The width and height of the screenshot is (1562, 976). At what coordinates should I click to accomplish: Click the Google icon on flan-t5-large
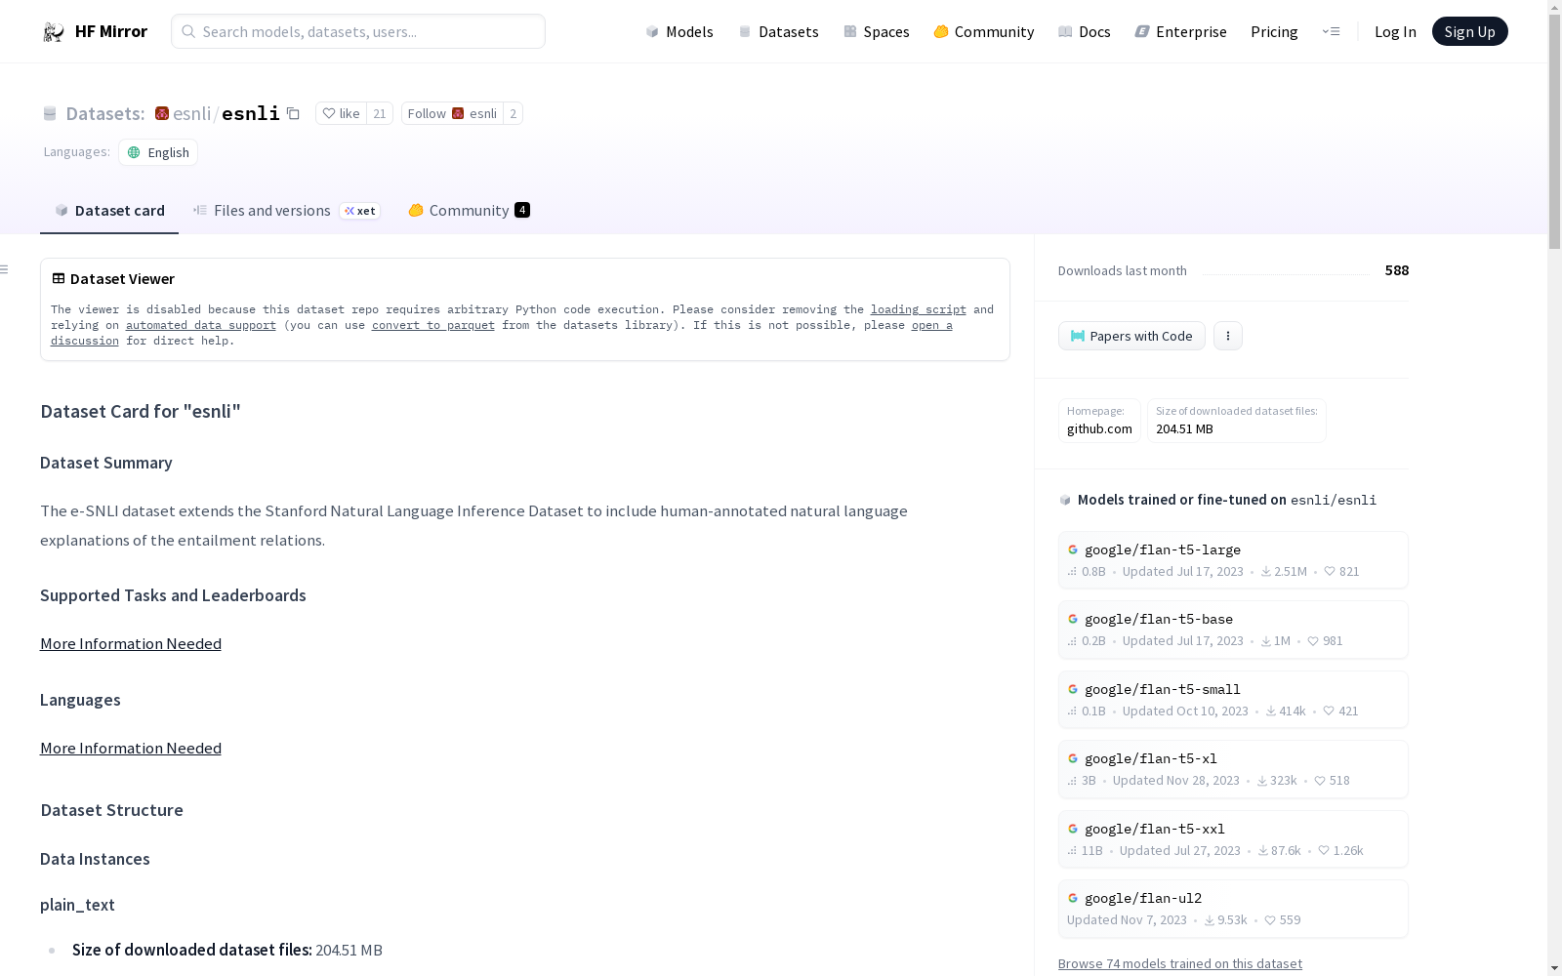(x=1073, y=549)
